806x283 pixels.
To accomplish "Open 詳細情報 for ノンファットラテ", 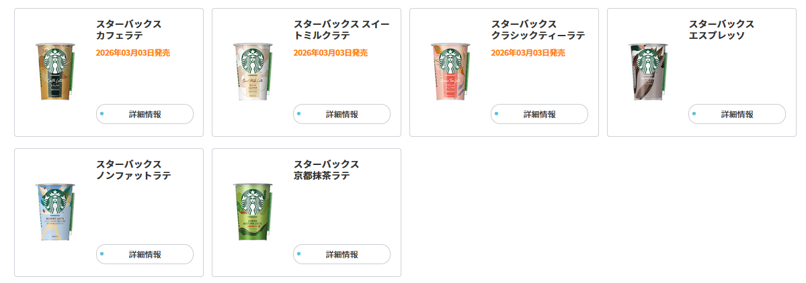I will [x=145, y=254].
